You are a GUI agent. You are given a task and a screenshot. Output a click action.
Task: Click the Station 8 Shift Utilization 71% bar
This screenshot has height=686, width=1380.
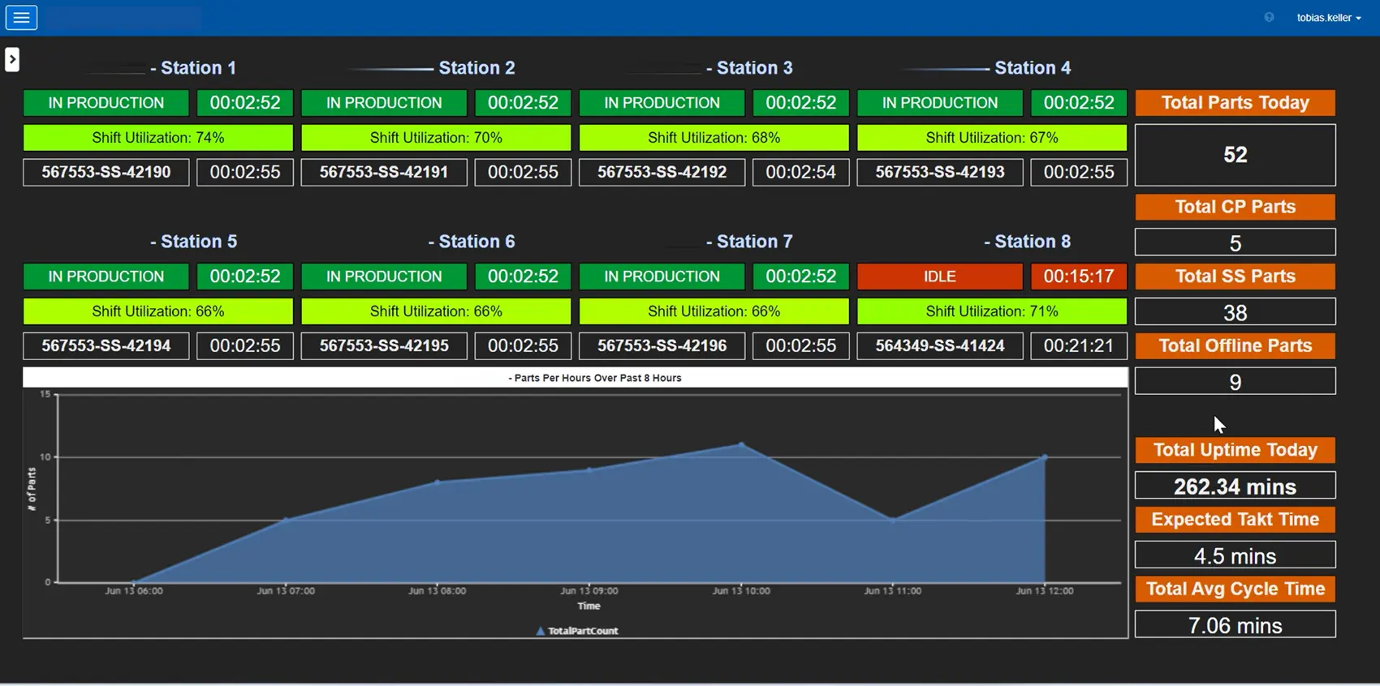point(992,311)
